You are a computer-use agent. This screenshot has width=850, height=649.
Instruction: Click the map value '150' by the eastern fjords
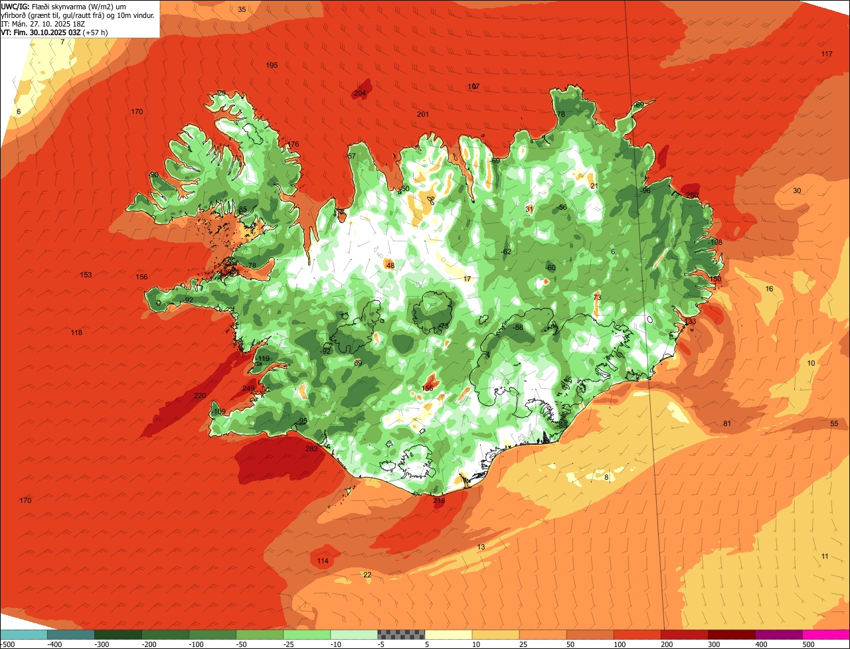[x=715, y=279]
